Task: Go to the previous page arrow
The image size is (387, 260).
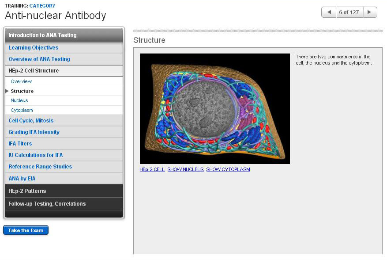Action: (328, 12)
